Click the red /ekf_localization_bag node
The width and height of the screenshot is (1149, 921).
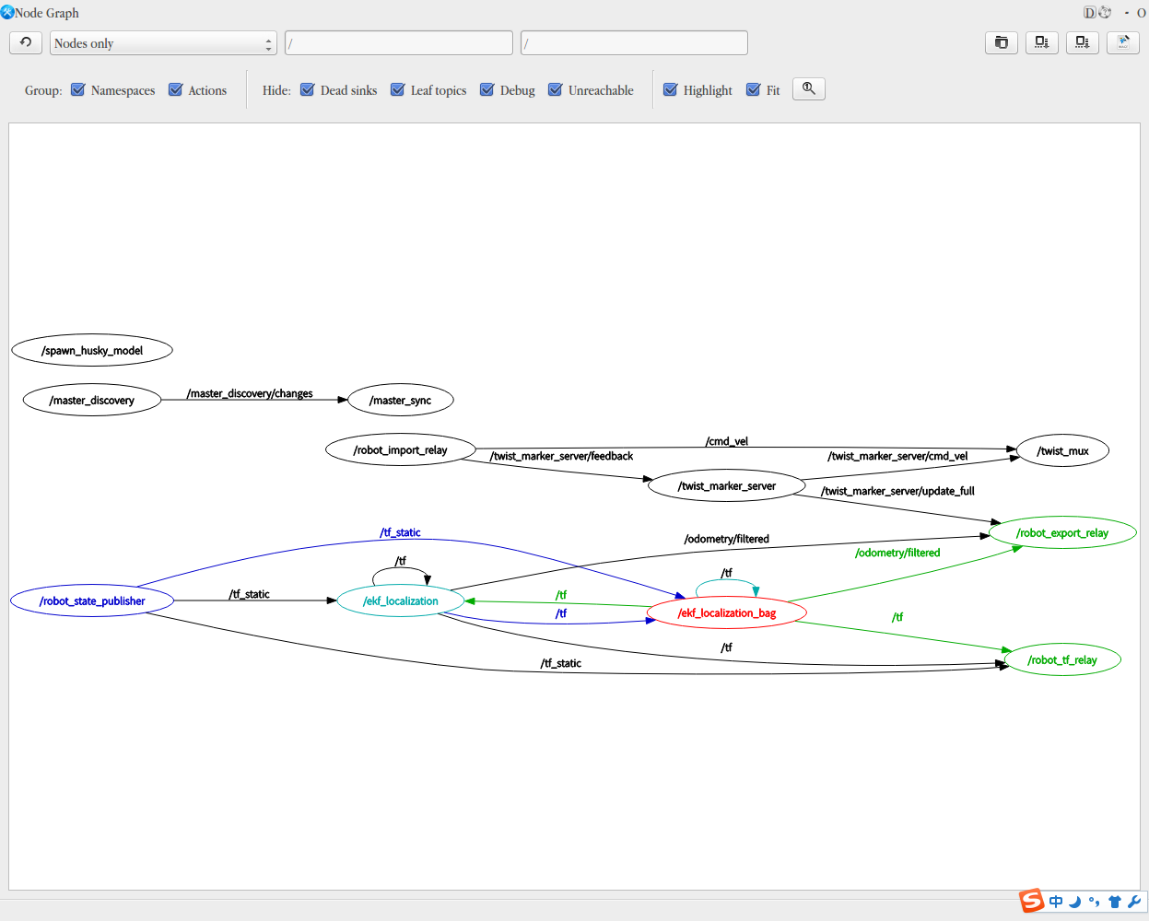[727, 612]
